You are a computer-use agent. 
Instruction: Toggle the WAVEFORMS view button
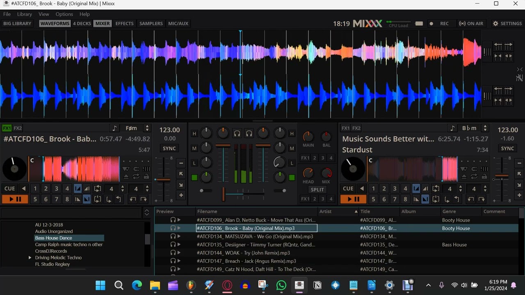(55, 23)
